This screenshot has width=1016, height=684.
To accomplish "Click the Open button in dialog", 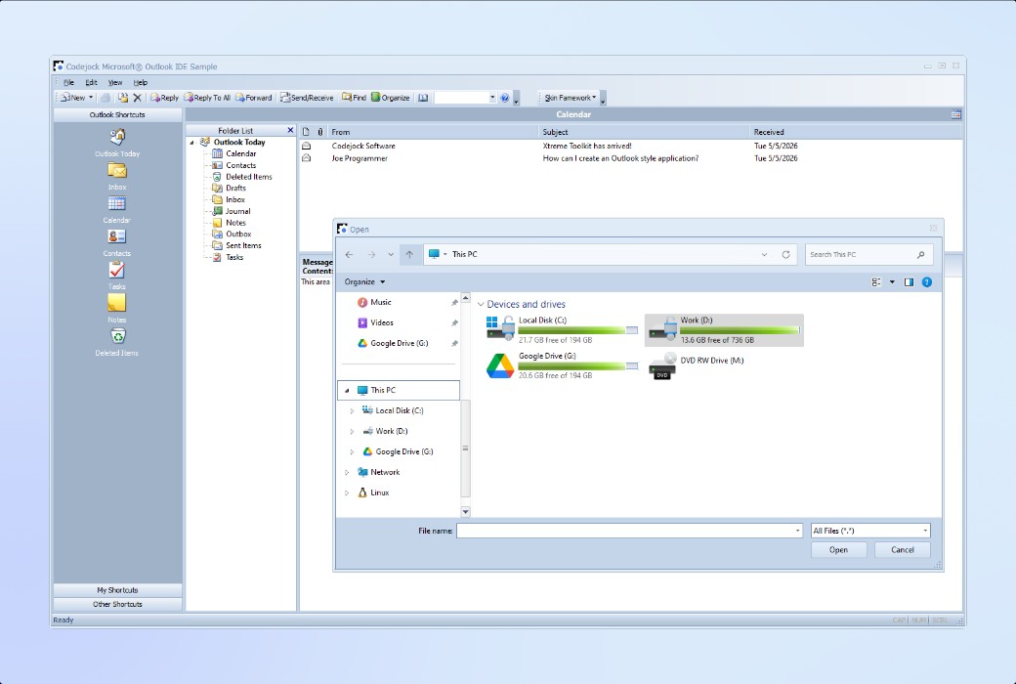I will [838, 550].
